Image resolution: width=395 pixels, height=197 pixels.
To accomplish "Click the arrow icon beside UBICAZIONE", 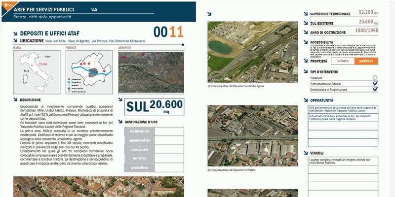I will click(15, 40).
